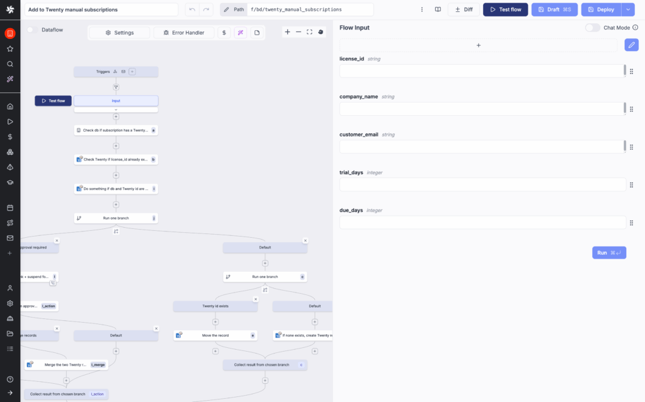The height and width of the screenshot is (402, 645).
Task: Fit the flow graph to the screen
Action: tap(309, 31)
